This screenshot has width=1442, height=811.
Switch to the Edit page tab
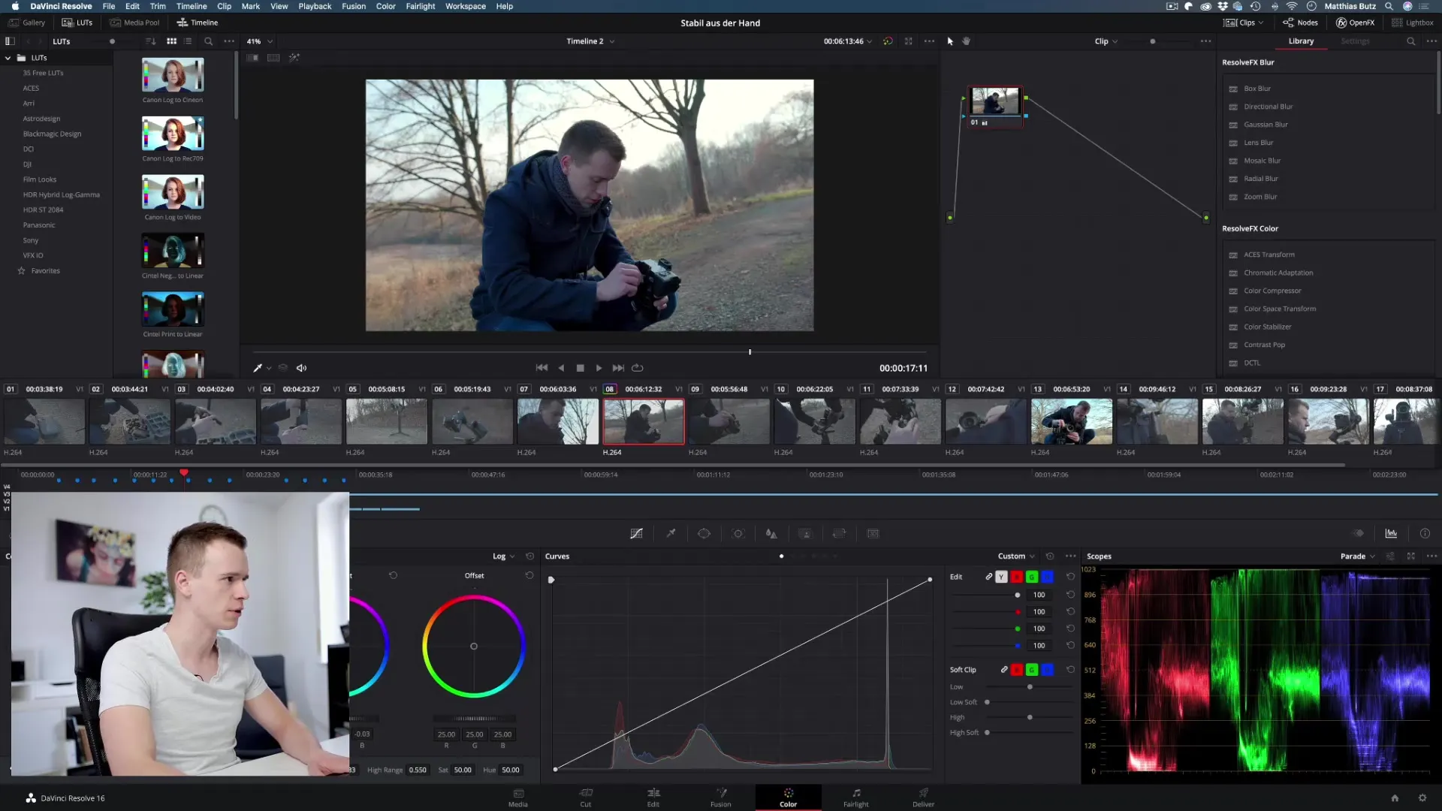pos(653,797)
